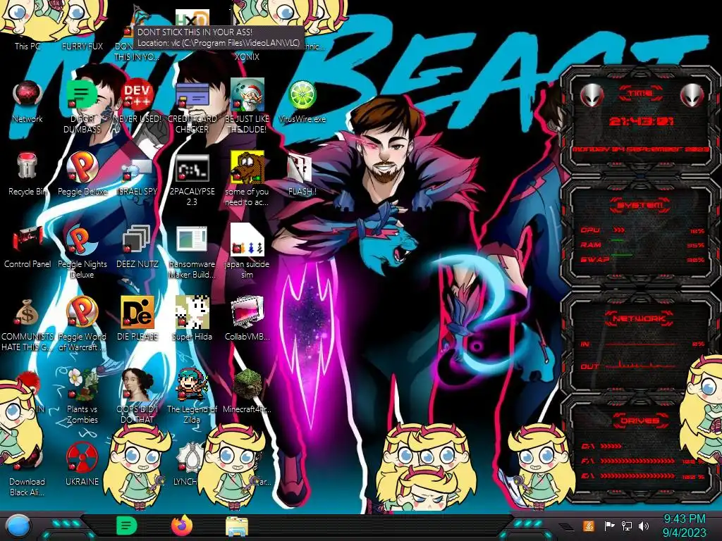Open network status tray icon
Viewport: 722px width, 541px height.
(627, 526)
